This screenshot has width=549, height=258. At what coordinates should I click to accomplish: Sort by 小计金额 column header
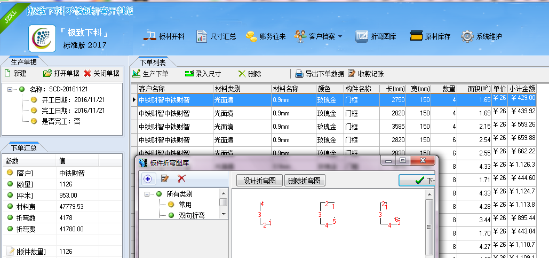522,89
